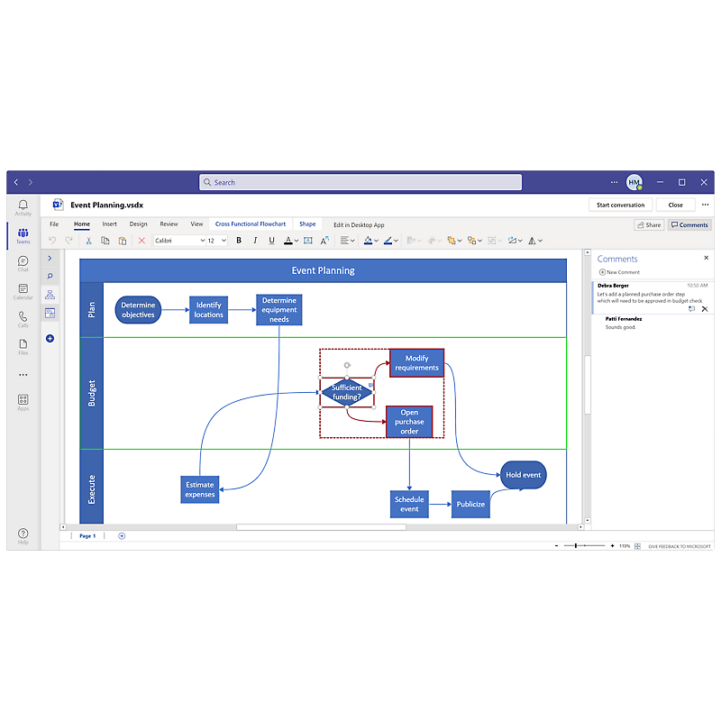Reply to Debra Berger's comment icon

coord(691,309)
